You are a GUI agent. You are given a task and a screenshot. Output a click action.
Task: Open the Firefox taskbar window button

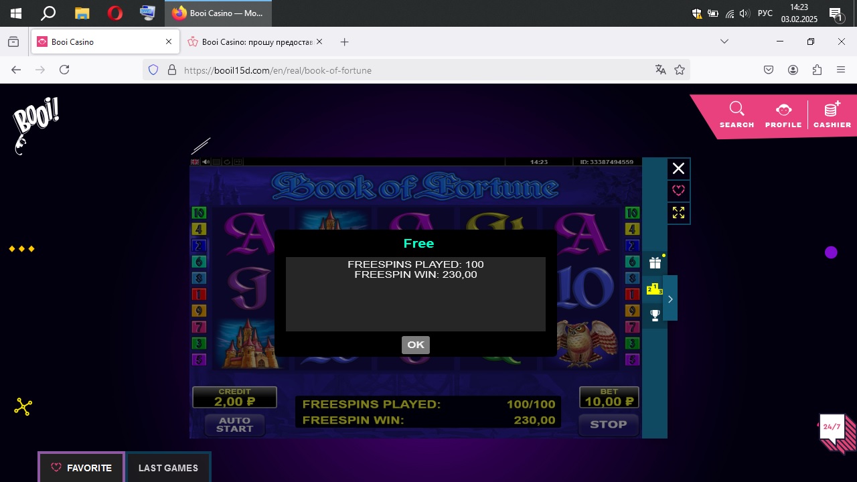(218, 13)
